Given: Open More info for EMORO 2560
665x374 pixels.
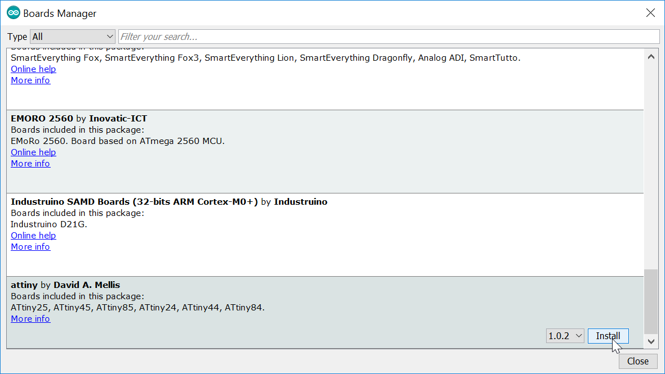Looking at the screenshot, I should coord(30,164).
